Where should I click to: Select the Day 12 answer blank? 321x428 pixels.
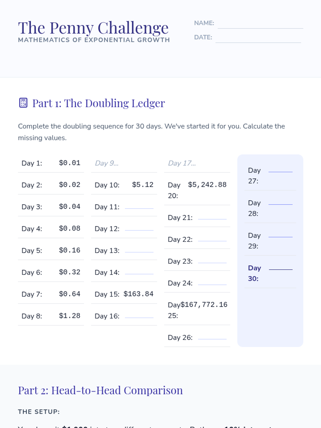click(x=139, y=228)
